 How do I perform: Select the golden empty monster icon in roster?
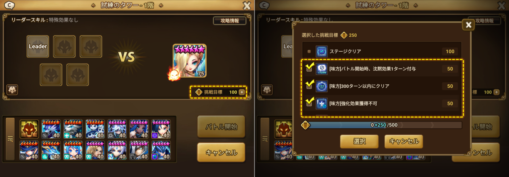tap(29, 129)
